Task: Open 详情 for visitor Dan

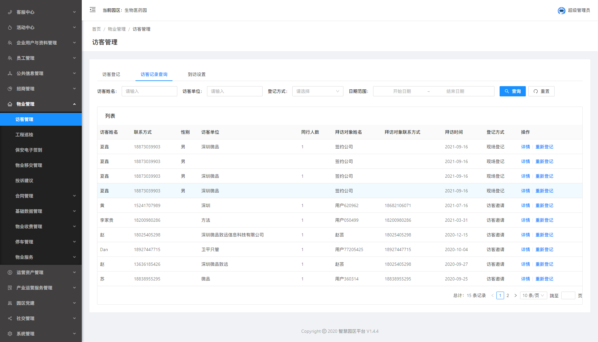Action: coord(525,249)
